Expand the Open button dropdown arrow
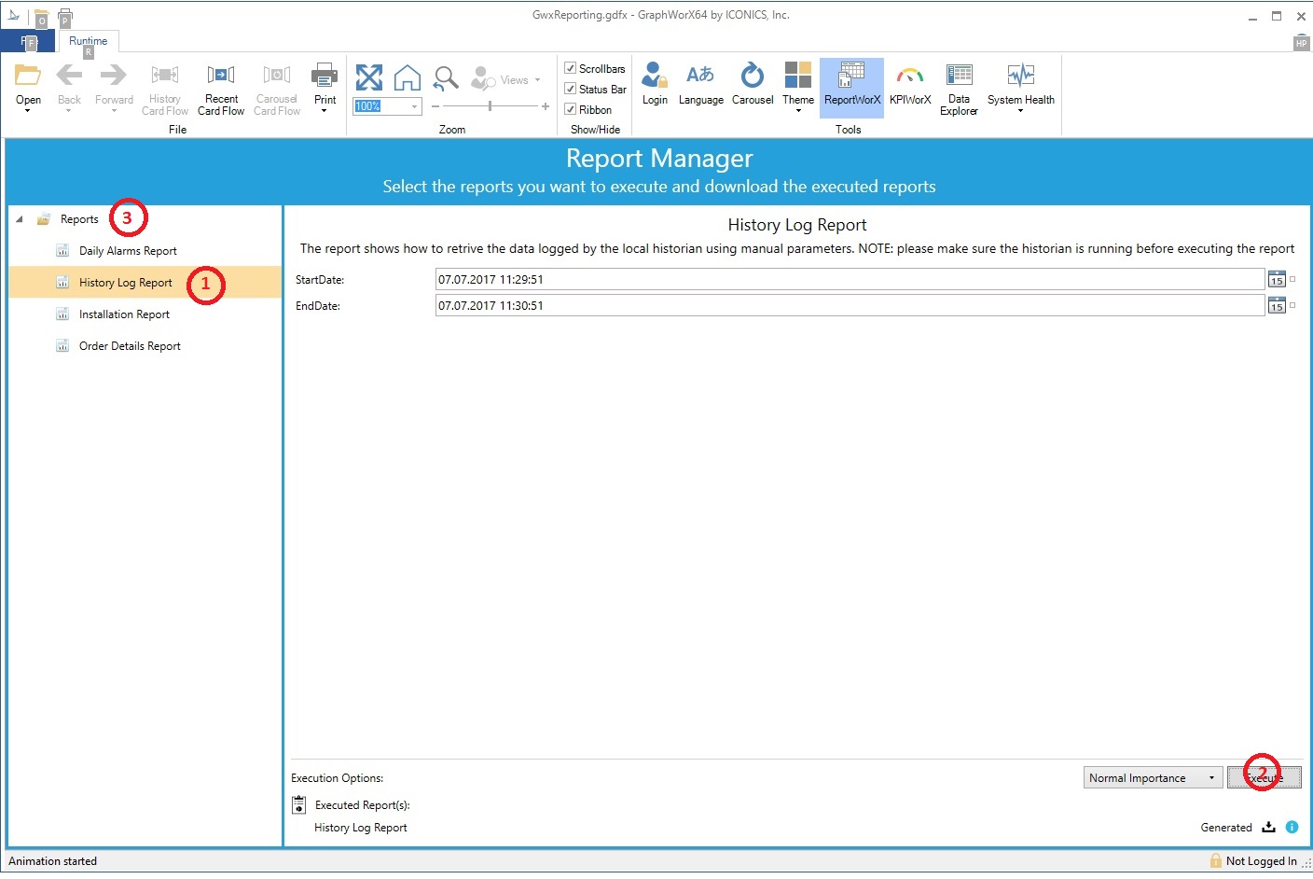Viewport: 1313px width, 879px height. tap(28, 111)
